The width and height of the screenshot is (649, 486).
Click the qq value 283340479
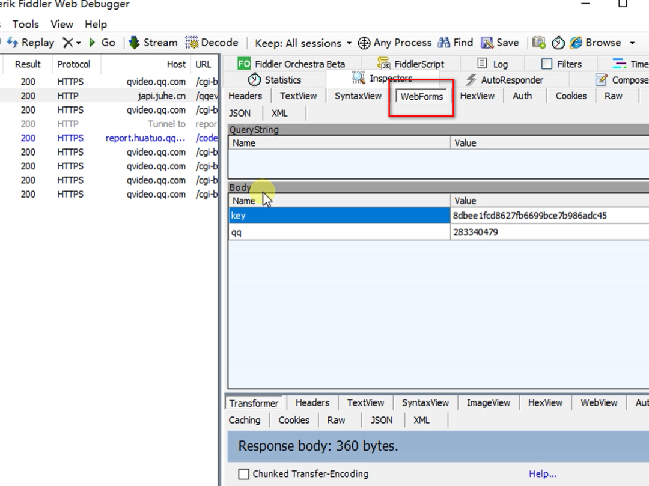(x=475, y=232)
